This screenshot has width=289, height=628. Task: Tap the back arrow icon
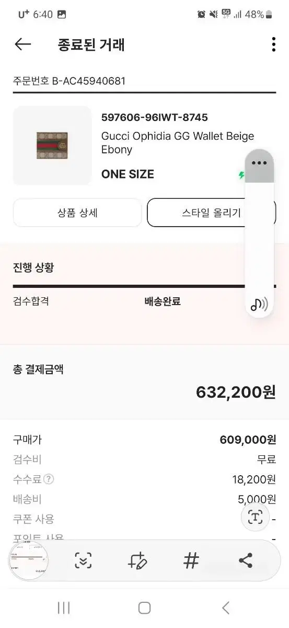tap(23, 44)
